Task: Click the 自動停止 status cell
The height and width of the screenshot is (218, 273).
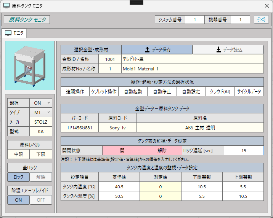Action: click(x=162, y=92)
